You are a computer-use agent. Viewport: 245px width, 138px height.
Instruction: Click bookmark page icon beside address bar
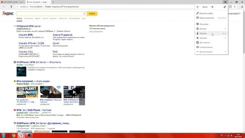pos(230,7)
